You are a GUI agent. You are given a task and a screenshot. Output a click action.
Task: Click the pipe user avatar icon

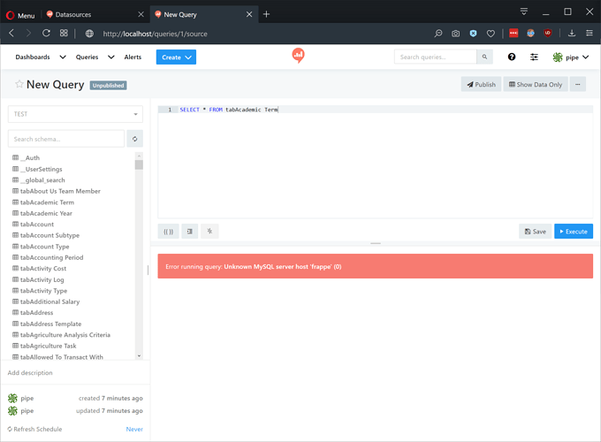[558, 57]
